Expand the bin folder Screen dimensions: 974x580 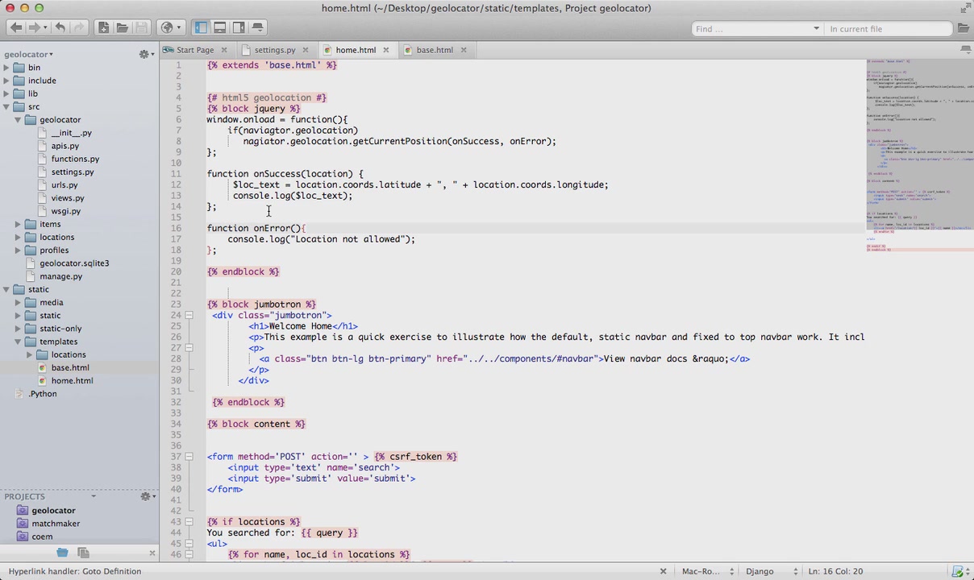pos(6,68)
